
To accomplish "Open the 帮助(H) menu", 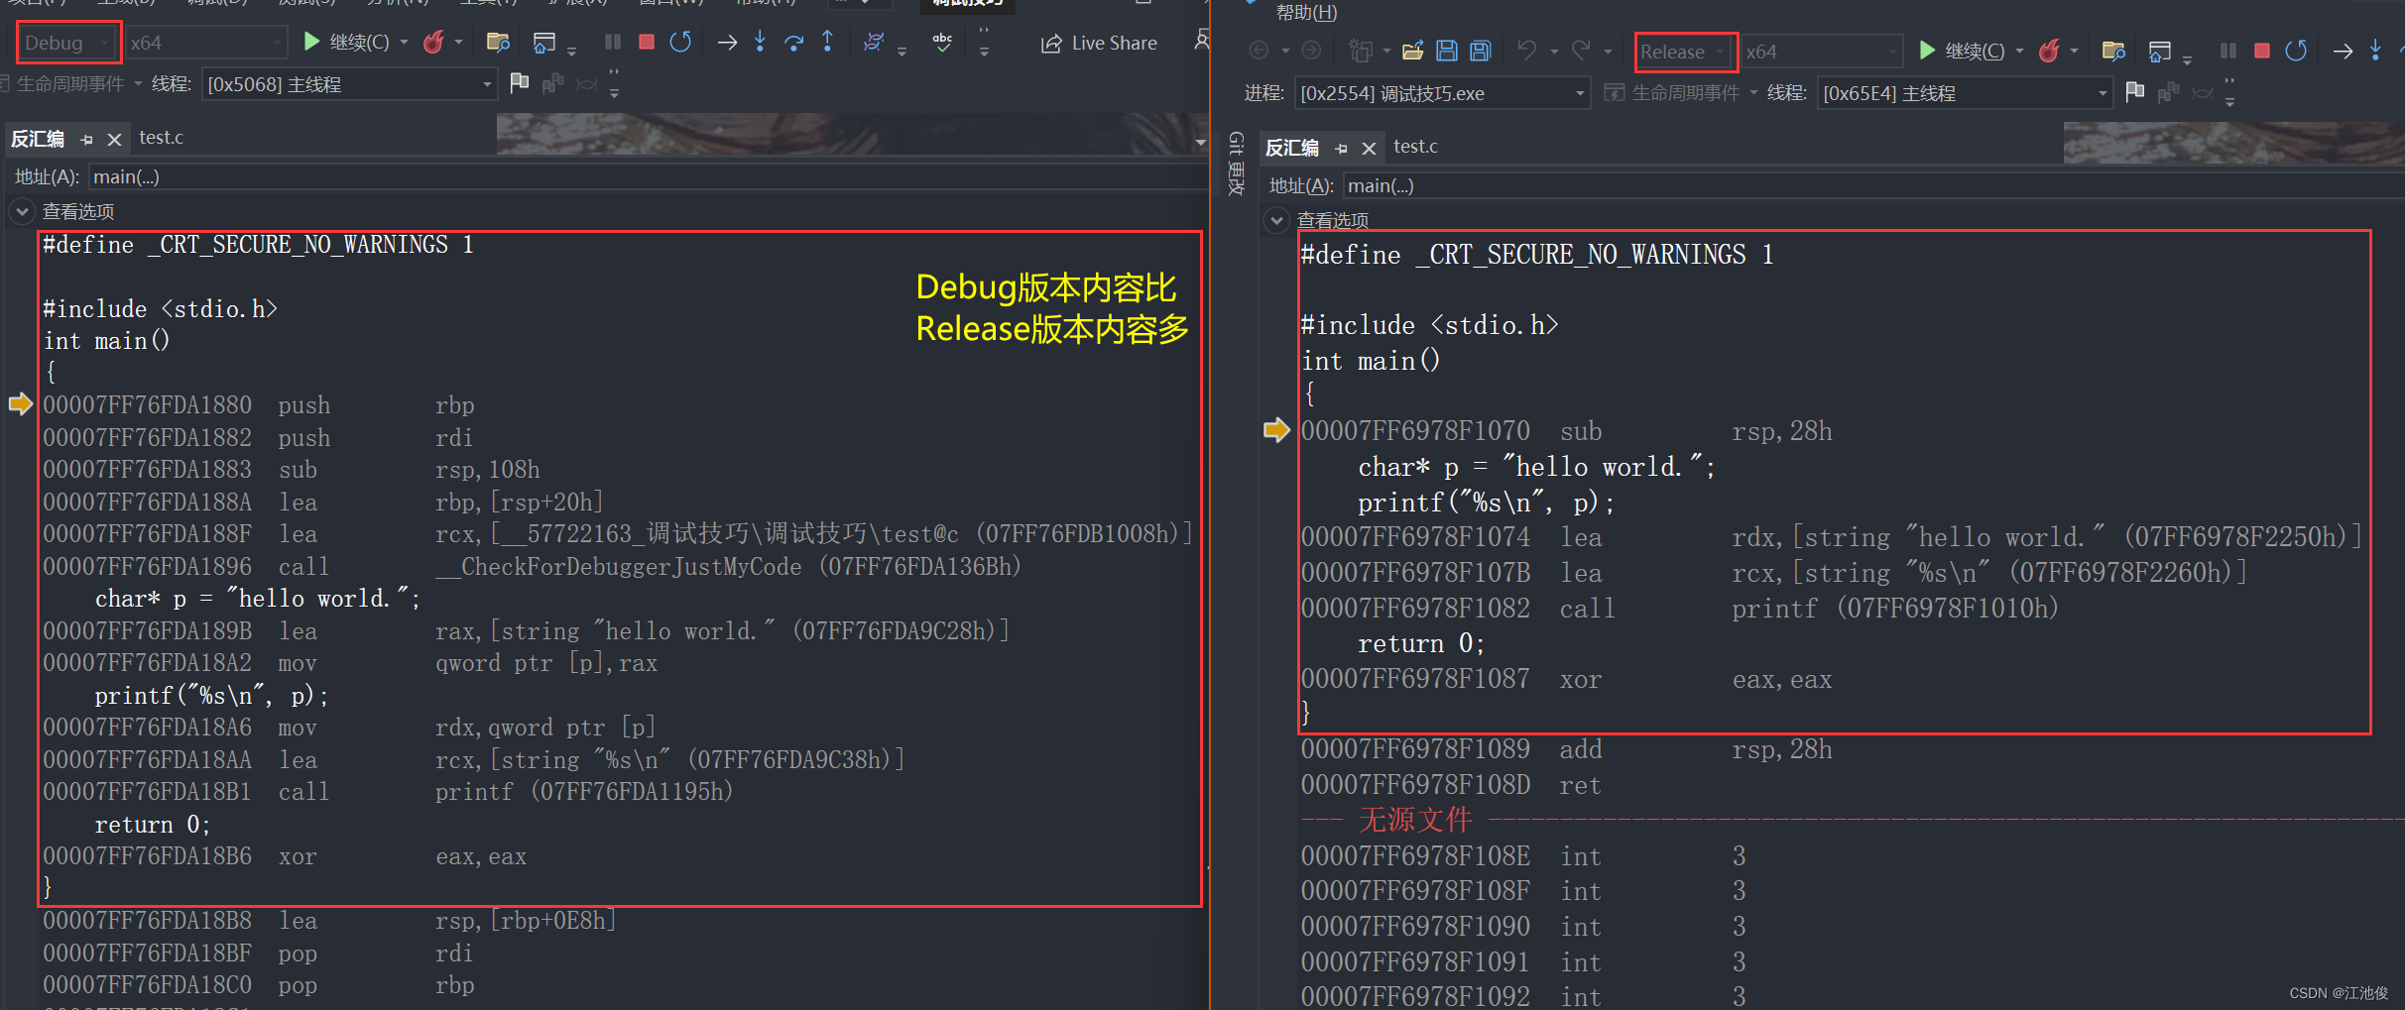I will coord(1306,12).
